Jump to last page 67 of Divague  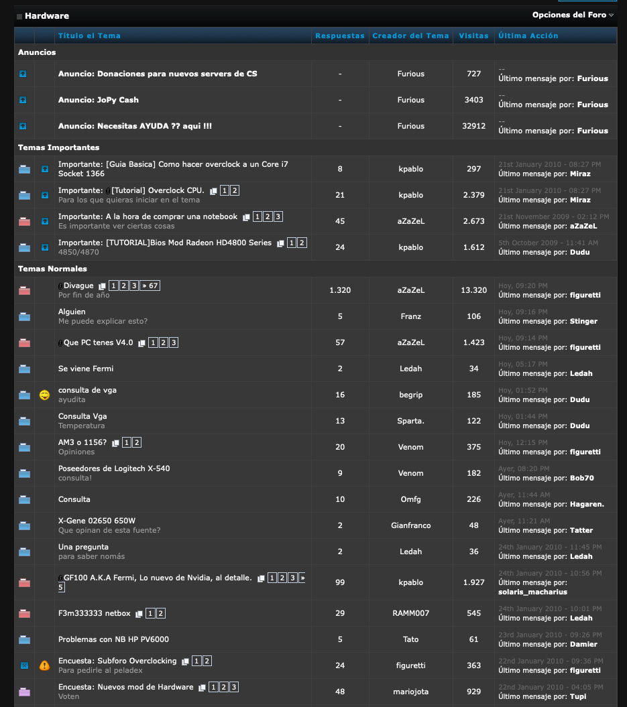pos(150,286)
